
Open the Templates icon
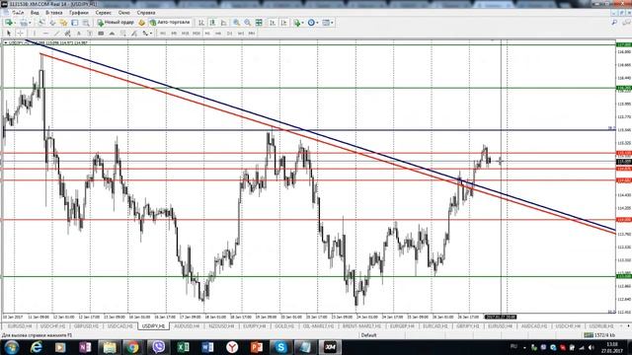[326, 23]
